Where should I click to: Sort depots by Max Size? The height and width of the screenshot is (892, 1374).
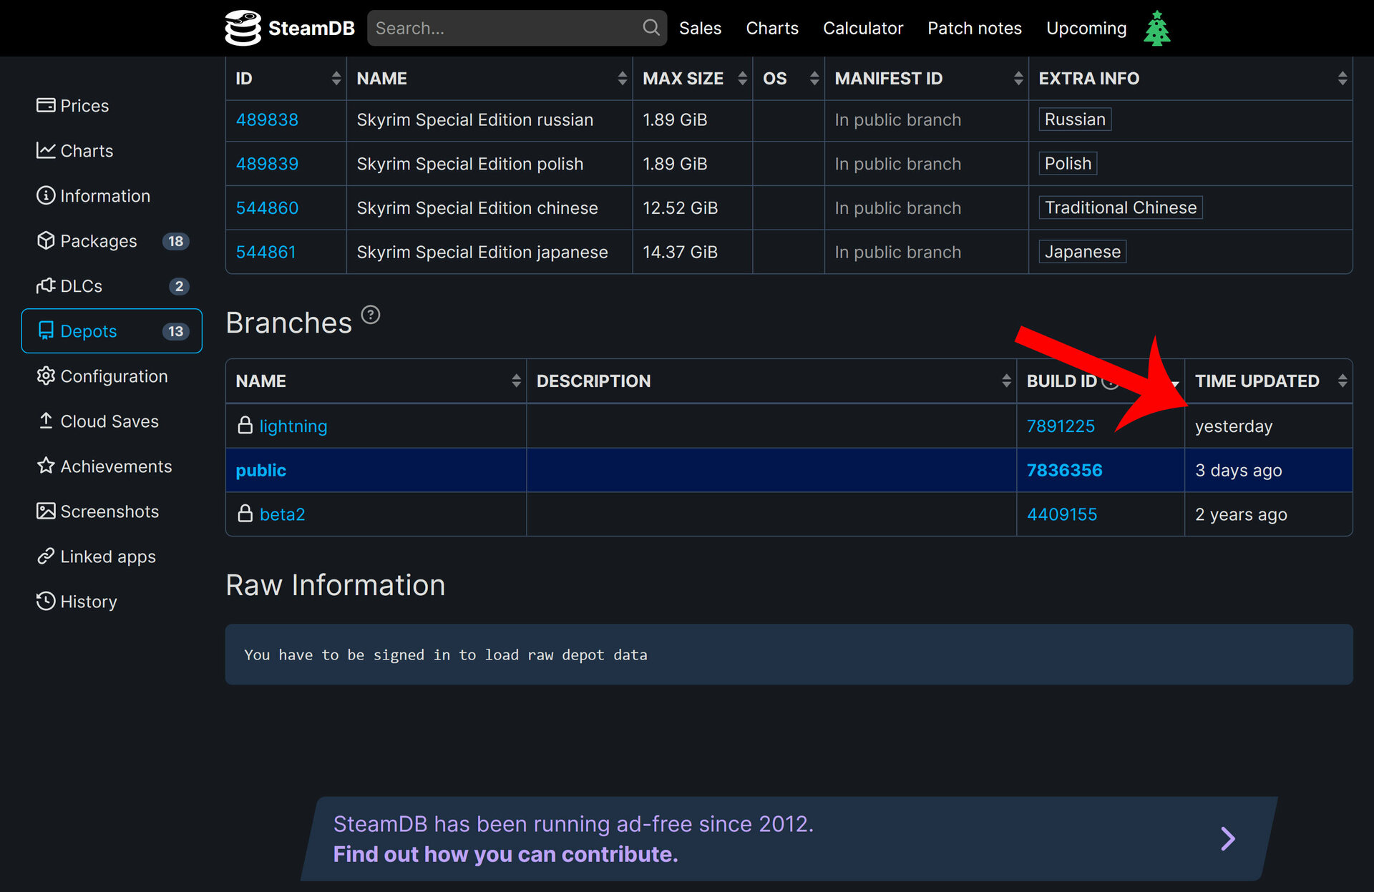pos(742,79)
